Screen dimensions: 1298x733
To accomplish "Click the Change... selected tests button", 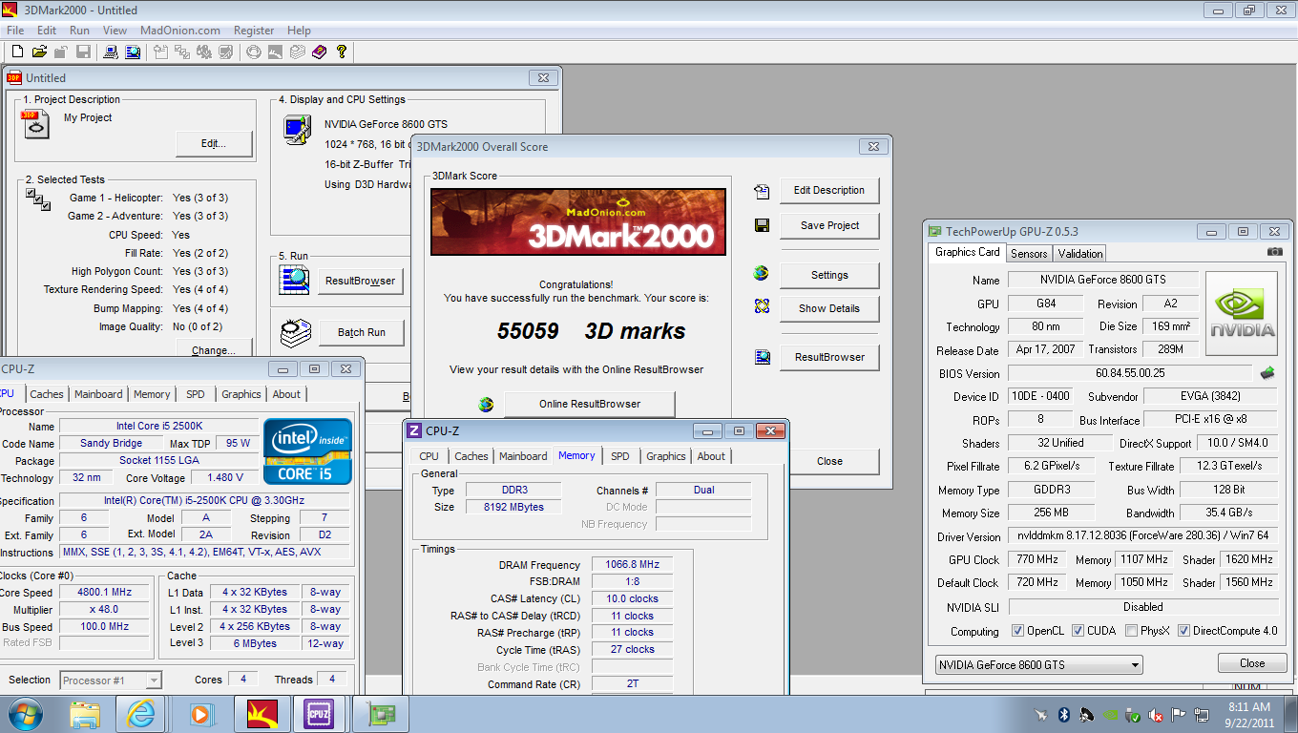I will tap(214, 349).
